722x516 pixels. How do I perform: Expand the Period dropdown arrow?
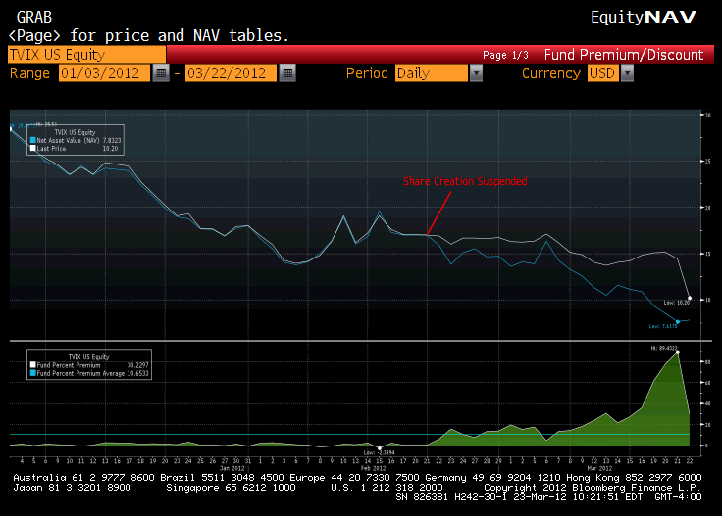(476, 73)
